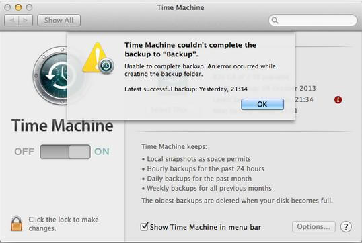
Task: Click the 'Time Machine couldn't complete the backup' heading
Action: pyautogui.click(x=190, y=50)
